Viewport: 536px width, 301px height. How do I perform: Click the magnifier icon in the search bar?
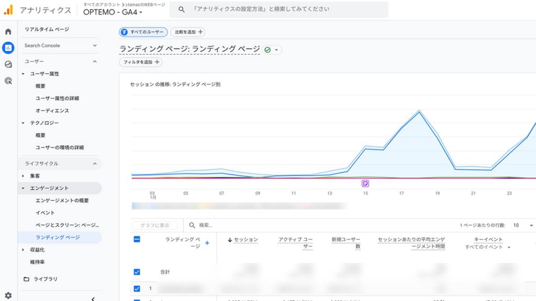pyautogui.click(x=181, y=9)
